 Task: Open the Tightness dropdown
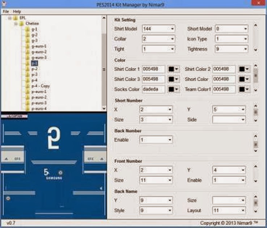pos(232,49)
